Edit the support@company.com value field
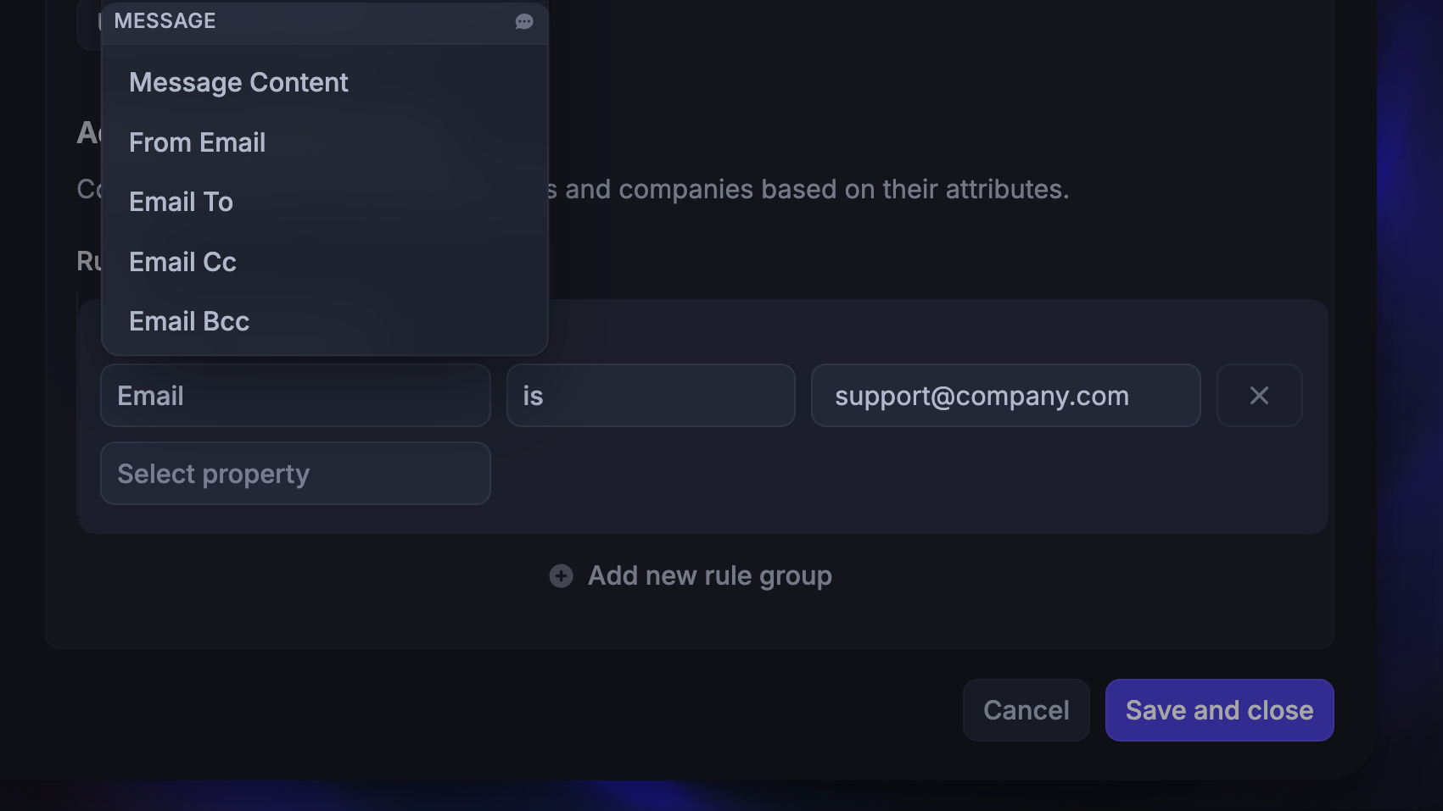The width and height of the screenshot is (1443, 811). click(x=1005, y=396)
